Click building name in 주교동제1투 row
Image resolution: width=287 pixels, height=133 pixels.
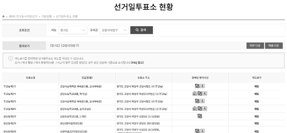(81, 87)
